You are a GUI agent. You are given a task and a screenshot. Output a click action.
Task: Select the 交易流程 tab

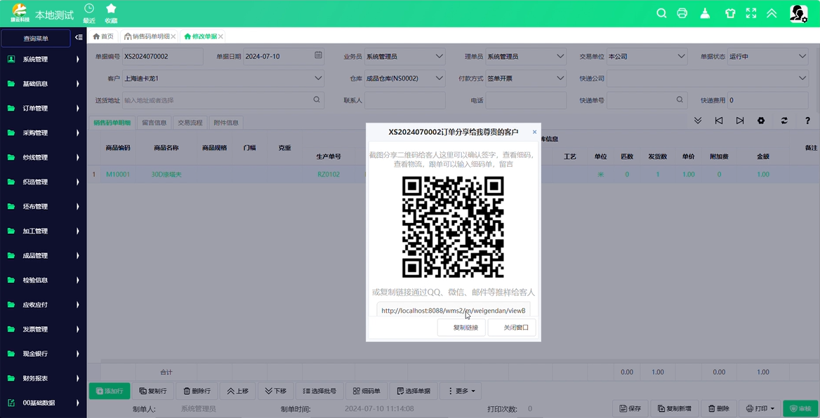point(190,123)
